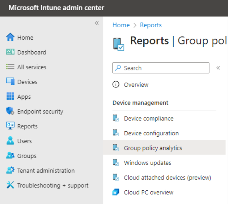The width and height of the screenshot is (228, 204).
Task: Click the Troubleshooting + support tools icon
Action: click(x=10, y=185)
